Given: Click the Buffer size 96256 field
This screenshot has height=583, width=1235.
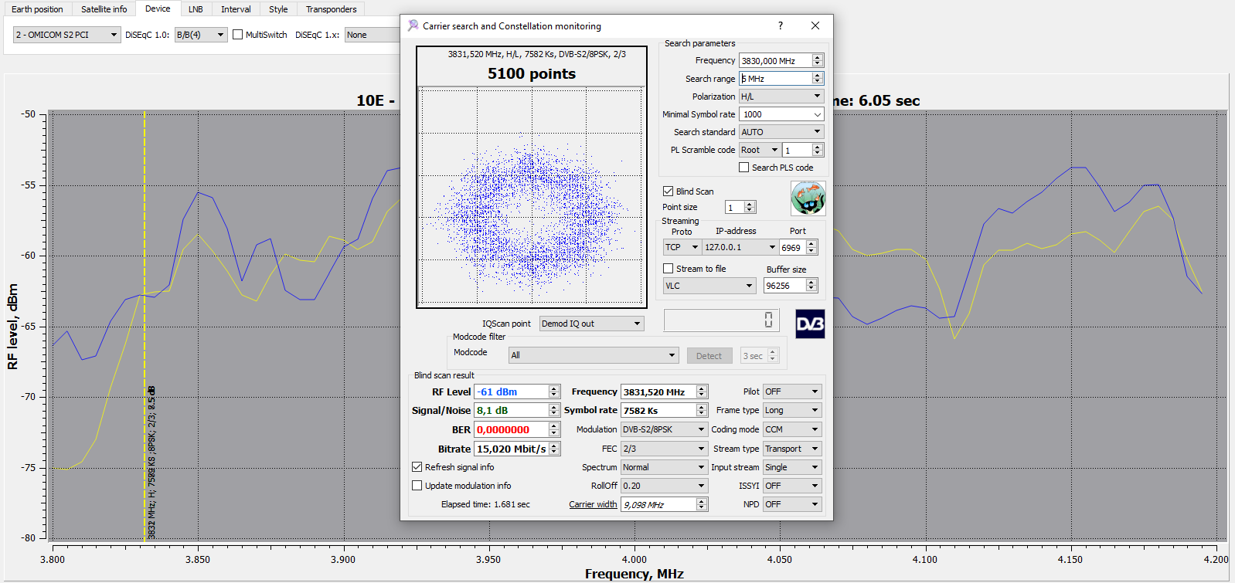Looking at the screenshot, I should point(784,286).
